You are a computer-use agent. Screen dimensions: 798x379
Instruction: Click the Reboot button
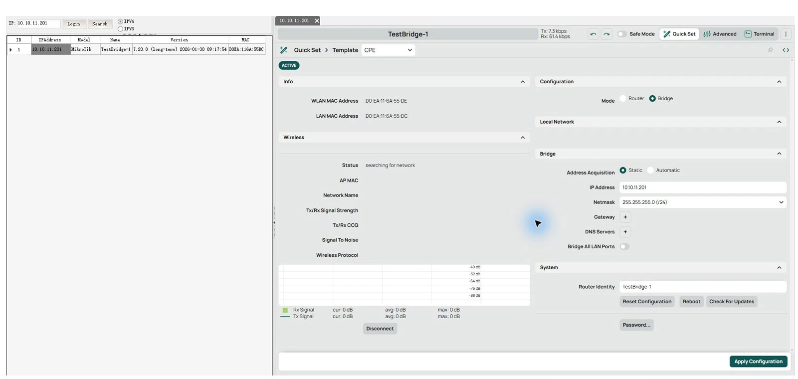click(x=691, y=302)
